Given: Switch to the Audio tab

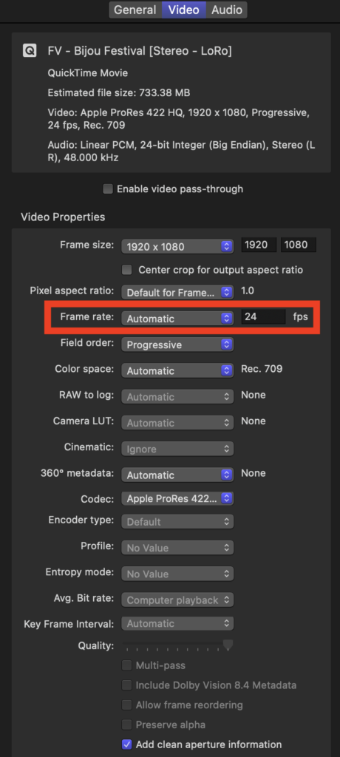Looking at the screenshot, I should pos(226,10).
